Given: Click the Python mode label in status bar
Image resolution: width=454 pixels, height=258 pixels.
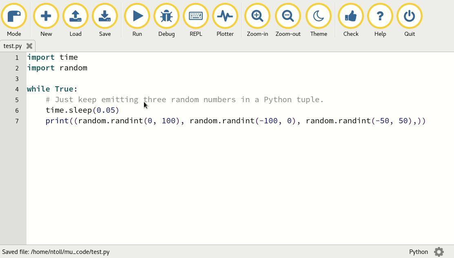Looking at the screenshot, I should 419,252.
